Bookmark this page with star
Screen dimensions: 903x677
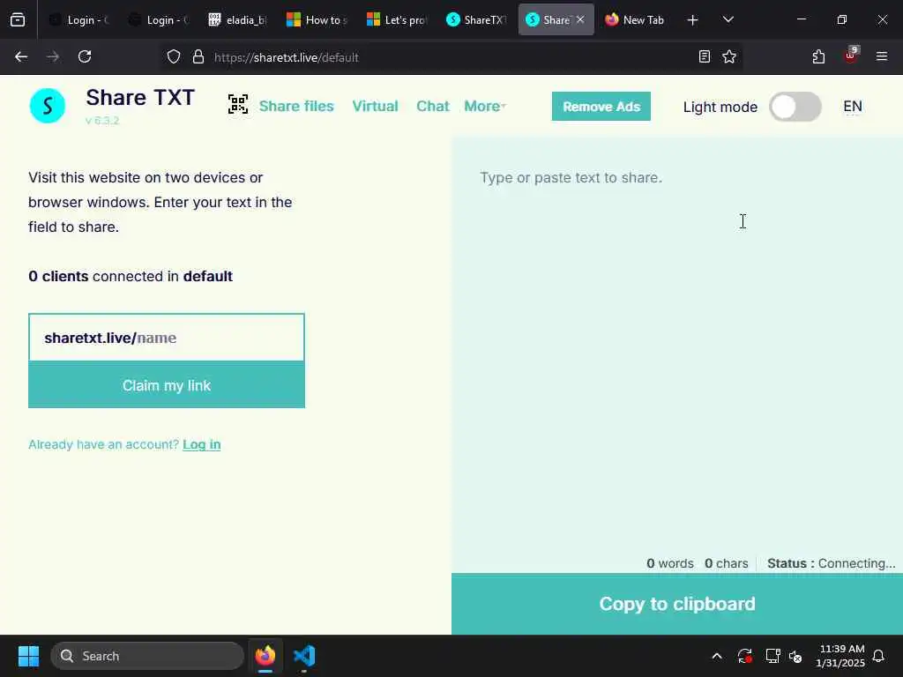tap(729, 56)
